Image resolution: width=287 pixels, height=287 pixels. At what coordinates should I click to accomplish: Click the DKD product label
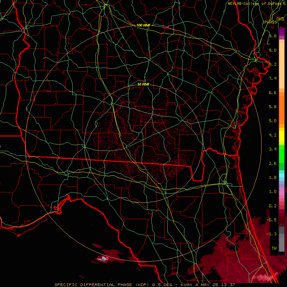280,19
